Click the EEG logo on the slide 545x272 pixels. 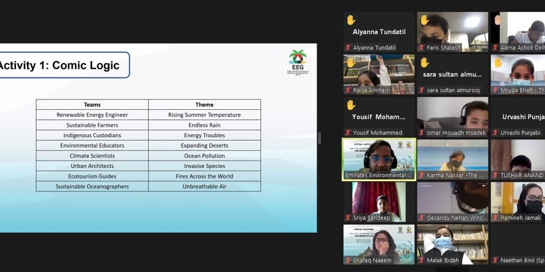tap(298, 62)
